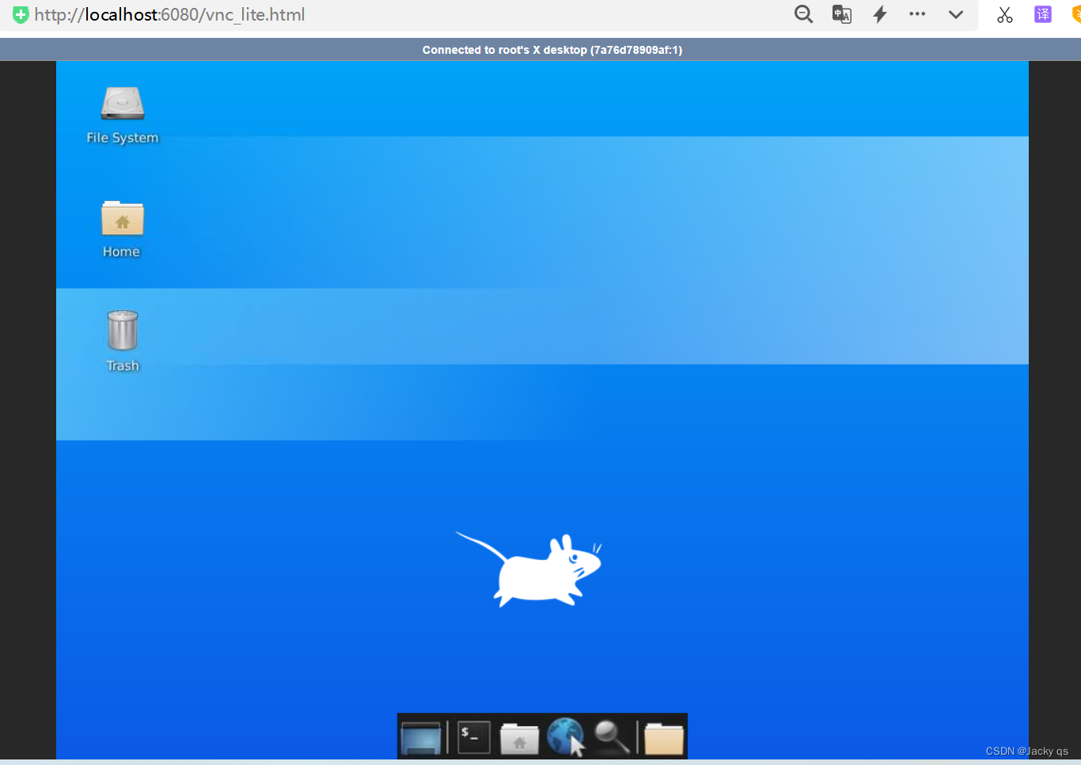Image resolution: width=1081 pixels, height=765 pixels.
Task: Open Application Finder magnifier icon in the dock
Action: pos(612,737)
